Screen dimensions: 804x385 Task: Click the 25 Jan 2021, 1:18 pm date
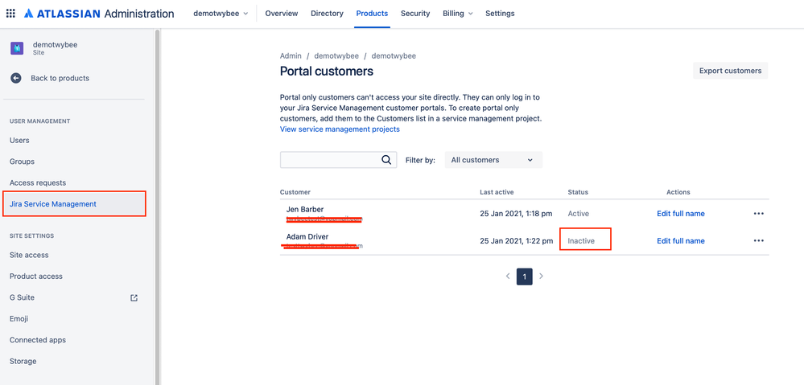pyautogui.click(x=516, y=214)
